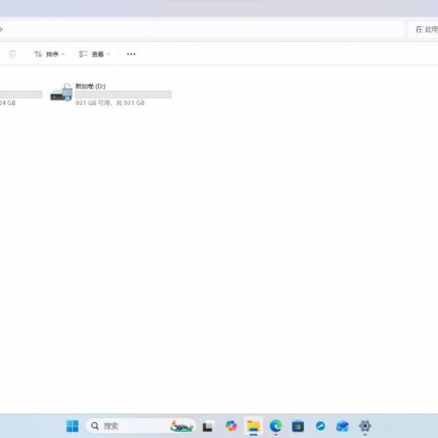Open the Windows Start menu

point(73,426)
